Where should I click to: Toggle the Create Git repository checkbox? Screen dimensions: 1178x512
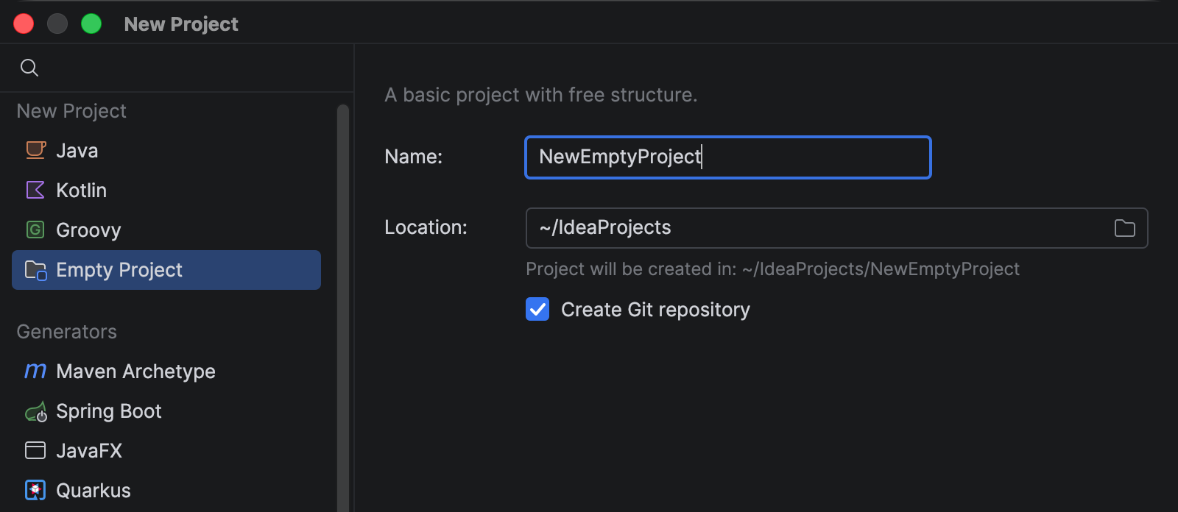pyautogui.click(x=537, y=309)
